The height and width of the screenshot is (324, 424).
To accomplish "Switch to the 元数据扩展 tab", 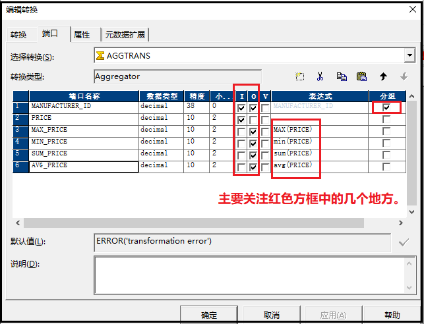I will tap(125, 34).
